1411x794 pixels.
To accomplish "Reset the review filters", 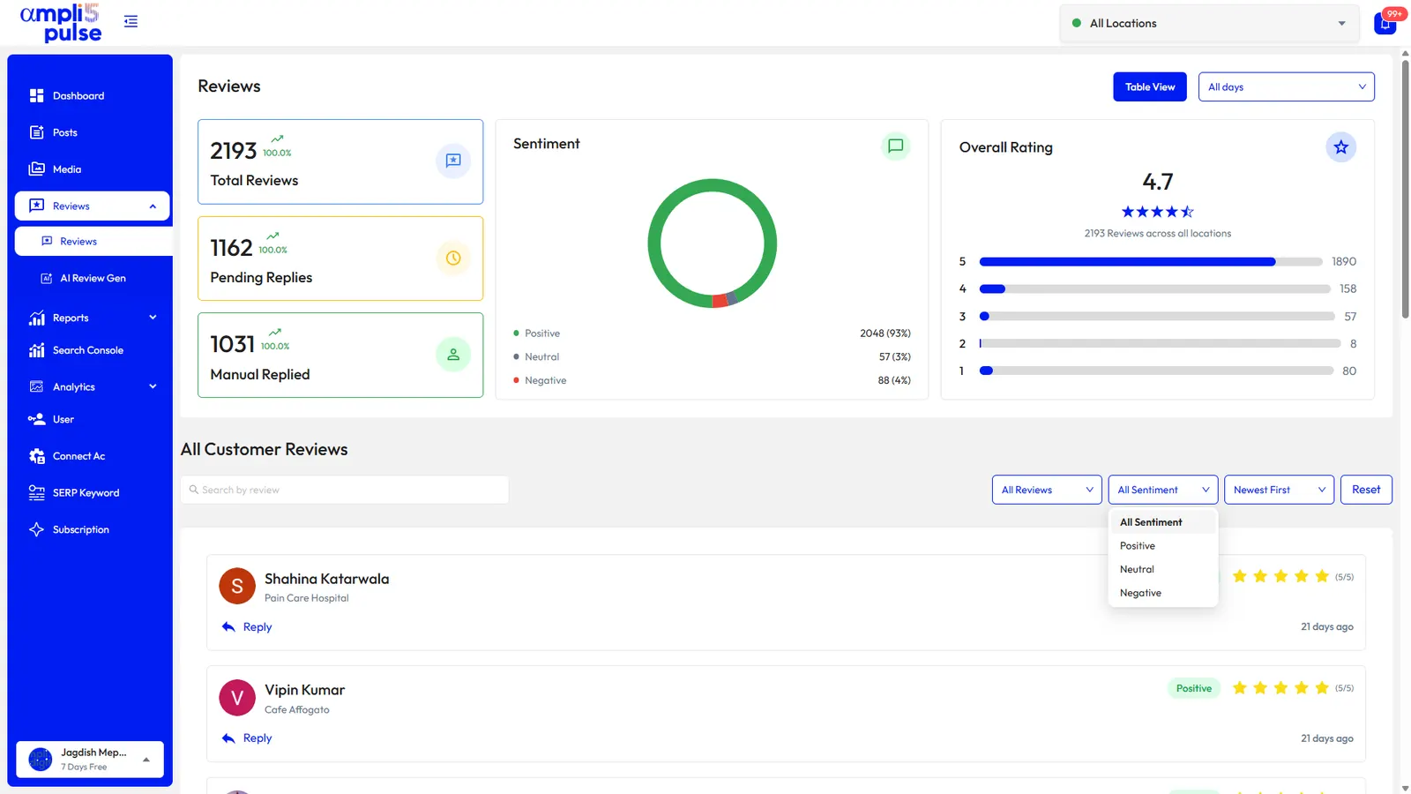I will point(1366,490).
